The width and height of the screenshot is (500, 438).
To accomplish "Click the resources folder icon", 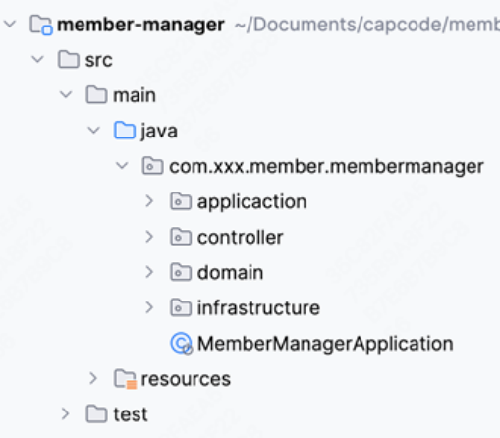I will point(125,379).
